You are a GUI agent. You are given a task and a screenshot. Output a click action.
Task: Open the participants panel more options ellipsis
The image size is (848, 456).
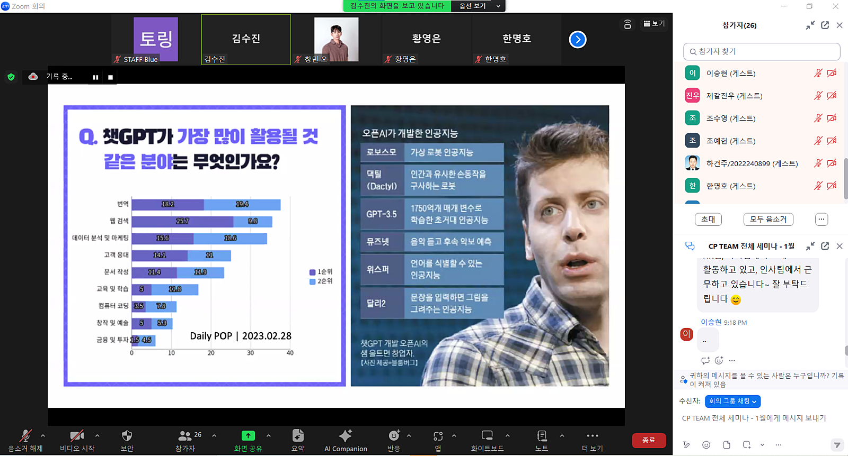pos(821,219)
